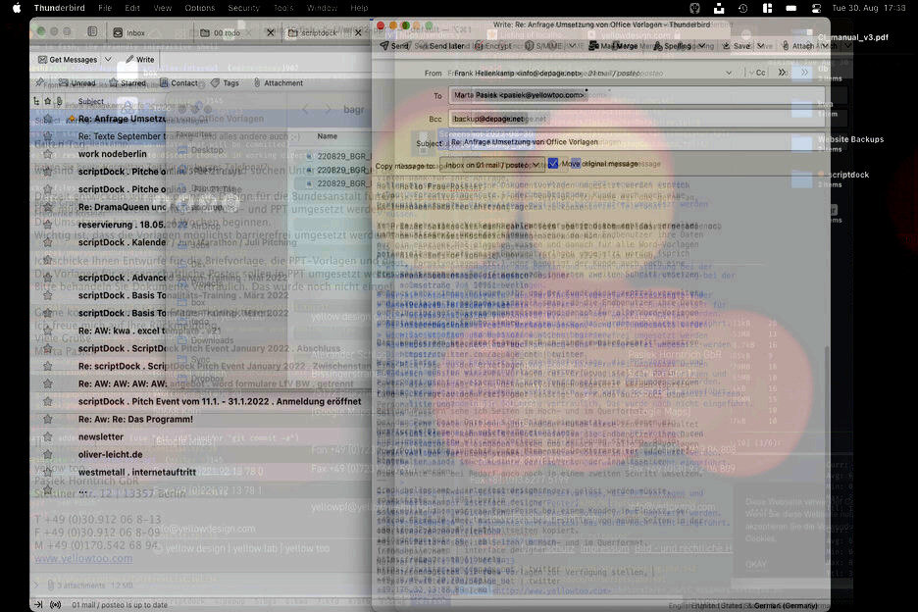
Task: Toggle the Contact quick filter
Action: click(x=178, y=83)
